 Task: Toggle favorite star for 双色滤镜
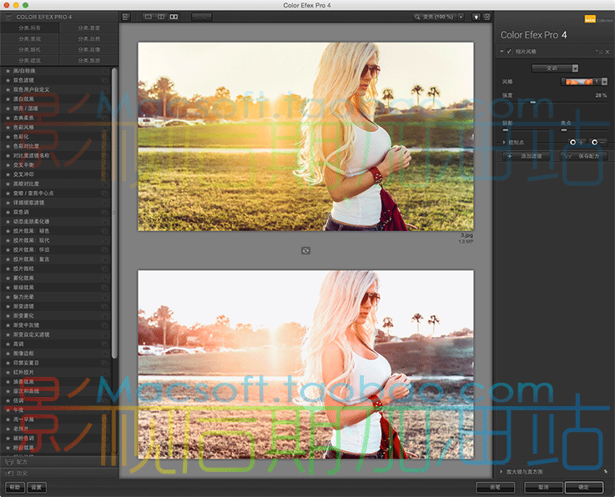pos(8,80)
